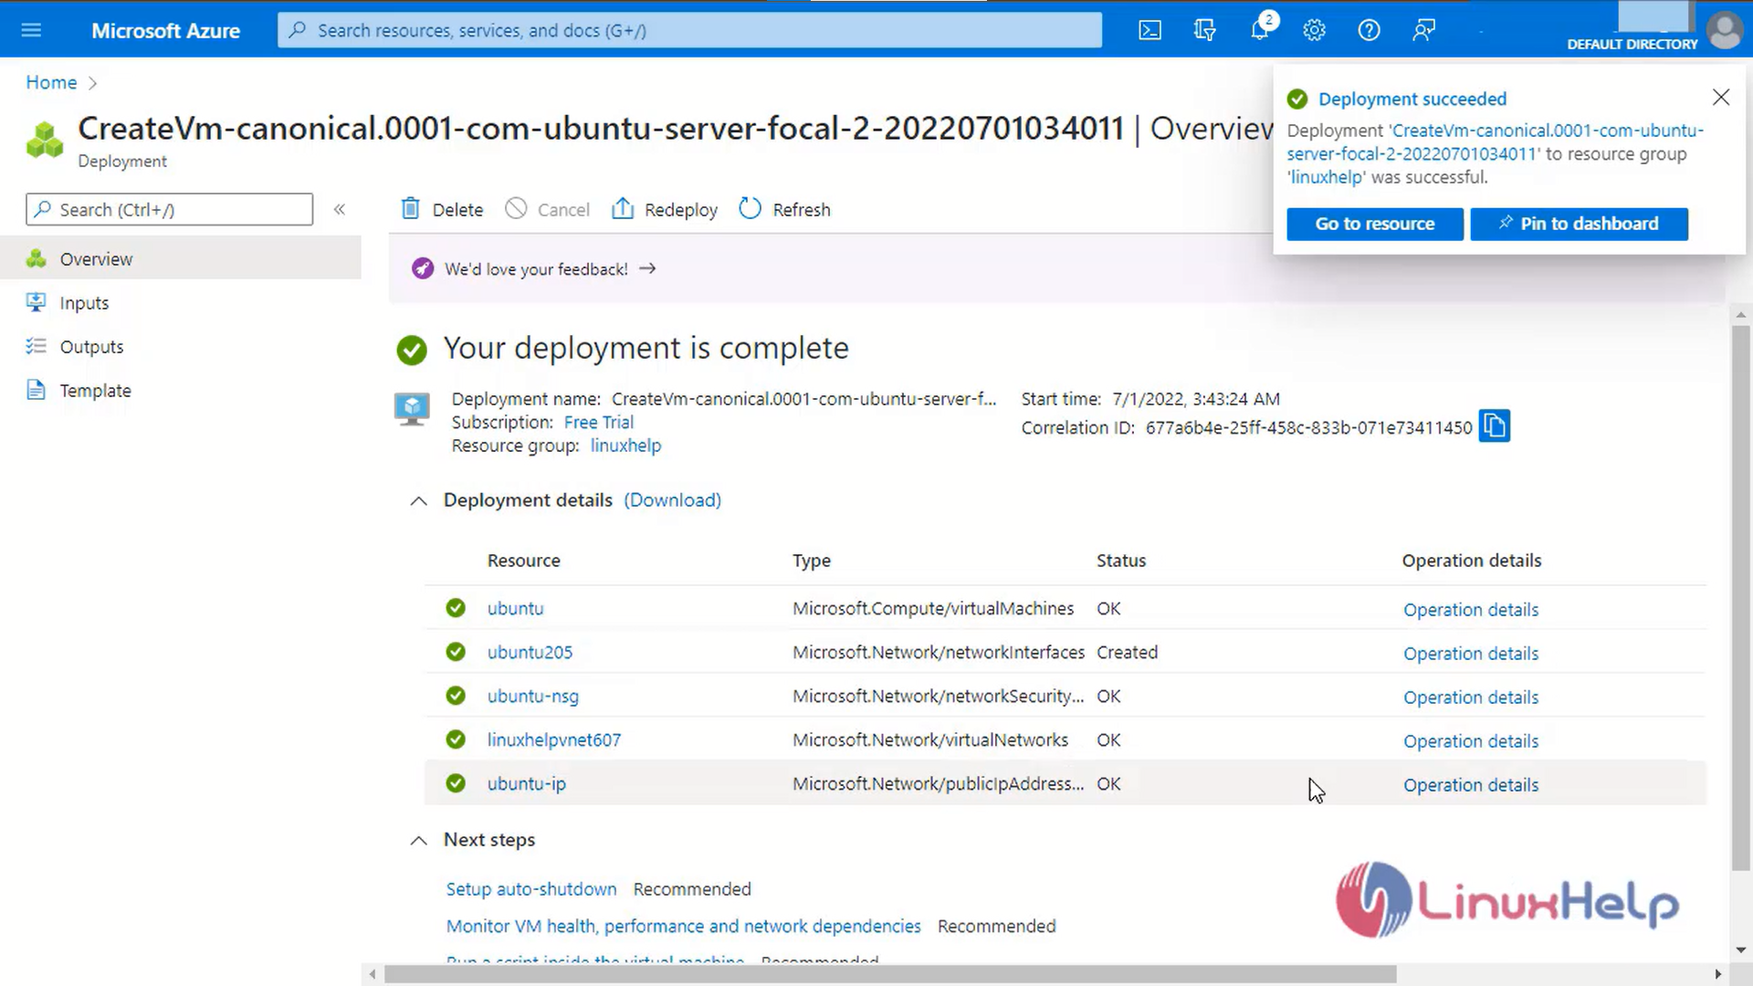Copy the Correlation ID to clipboard
The image size is (1753, 986).
1495,426
